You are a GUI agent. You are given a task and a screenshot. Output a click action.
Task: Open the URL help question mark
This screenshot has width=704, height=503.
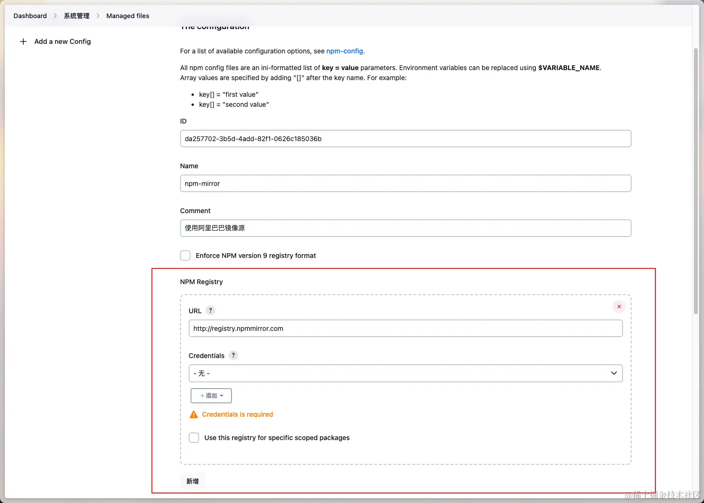(211, 310)
